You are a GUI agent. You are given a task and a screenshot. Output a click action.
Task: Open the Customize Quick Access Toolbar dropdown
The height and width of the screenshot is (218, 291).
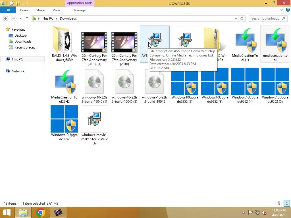23,3
